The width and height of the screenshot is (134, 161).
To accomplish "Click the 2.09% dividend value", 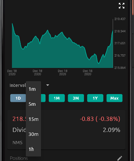I will coord(111,130).
